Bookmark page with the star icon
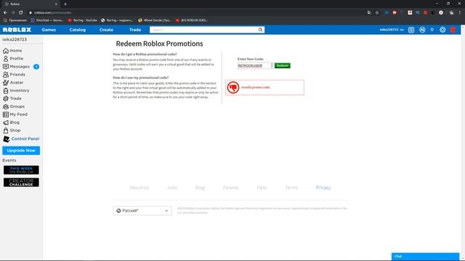Image resolution: width=465 pixels, height=261 pixels. [377, 13]
